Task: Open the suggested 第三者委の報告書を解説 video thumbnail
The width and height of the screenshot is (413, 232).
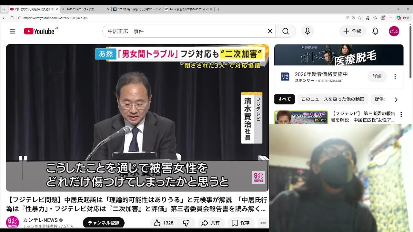Action: click(301, 117)
